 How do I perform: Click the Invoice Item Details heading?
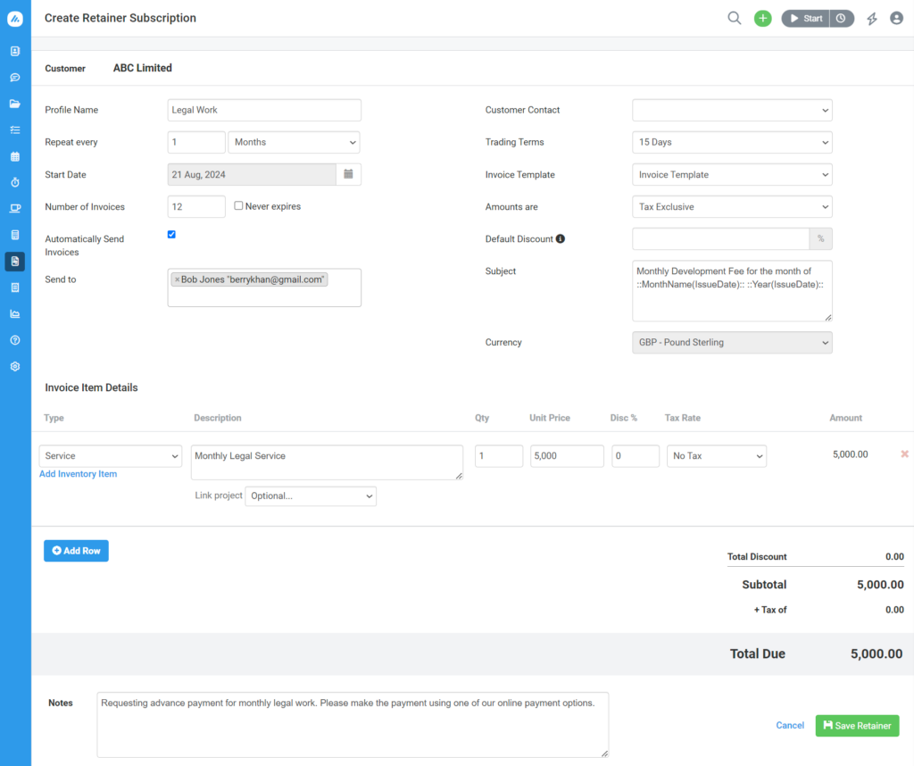92,387
